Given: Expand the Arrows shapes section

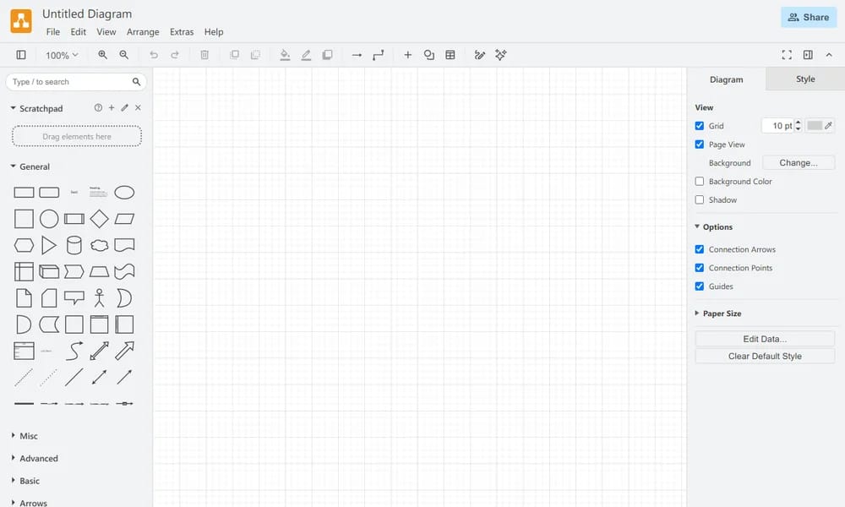Looking at the screenshot, I should (29, 503).
